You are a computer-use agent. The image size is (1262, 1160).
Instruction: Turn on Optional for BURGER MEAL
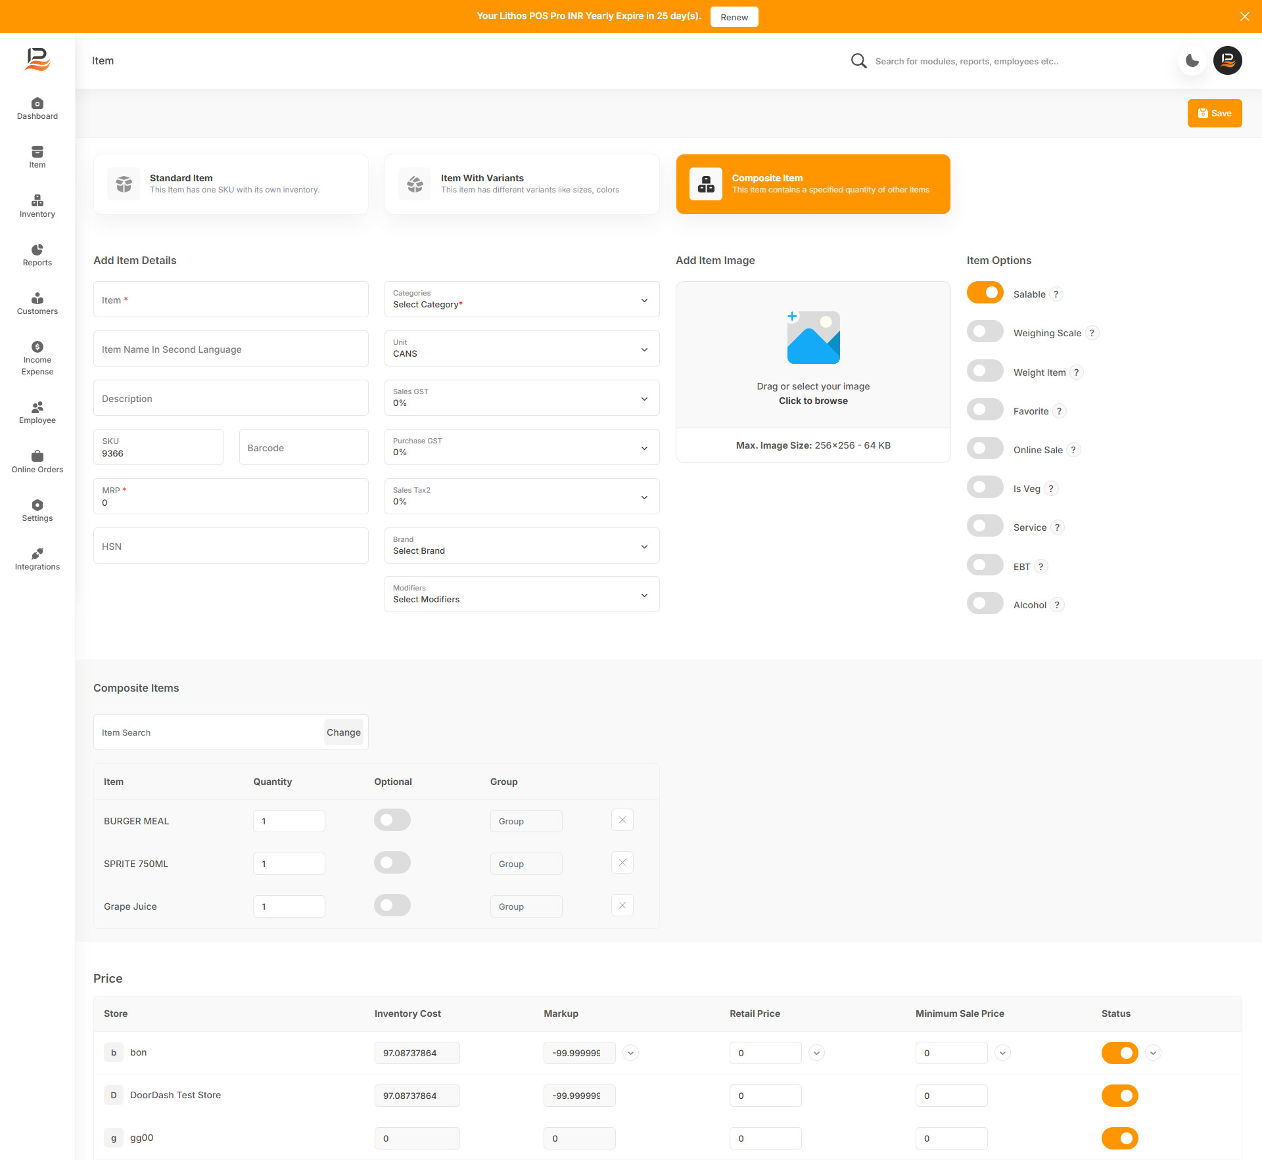click(x=392, y=820)
